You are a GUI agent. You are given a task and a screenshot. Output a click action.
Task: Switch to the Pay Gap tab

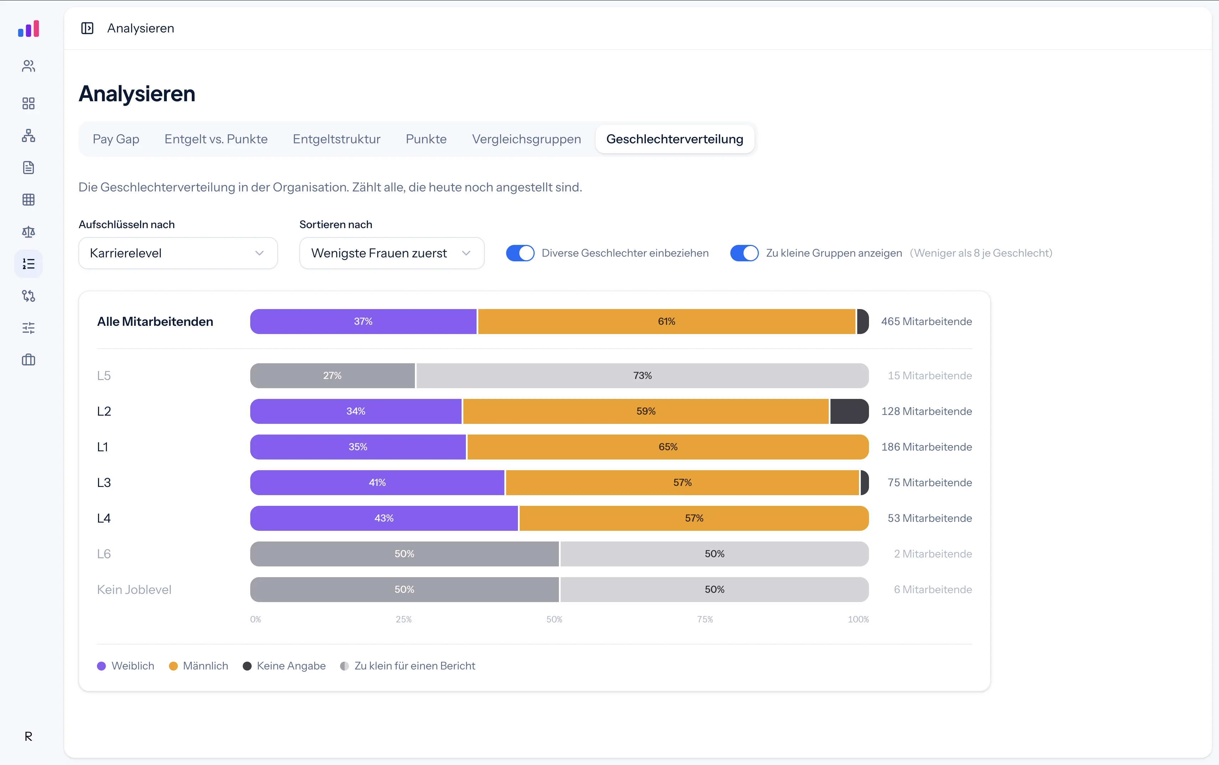[116, 139]
